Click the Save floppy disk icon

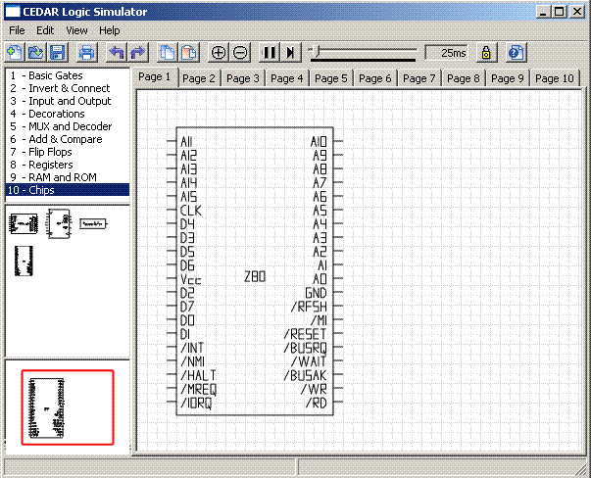click(57, 52)
